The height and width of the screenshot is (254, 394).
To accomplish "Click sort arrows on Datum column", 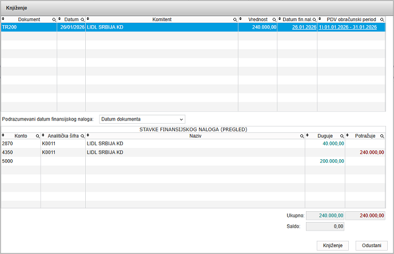I will click(x=59, y=19).
